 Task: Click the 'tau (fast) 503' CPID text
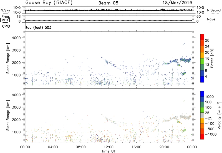click(x=39, y=27)
